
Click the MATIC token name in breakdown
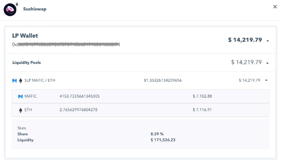coord(30,96)
